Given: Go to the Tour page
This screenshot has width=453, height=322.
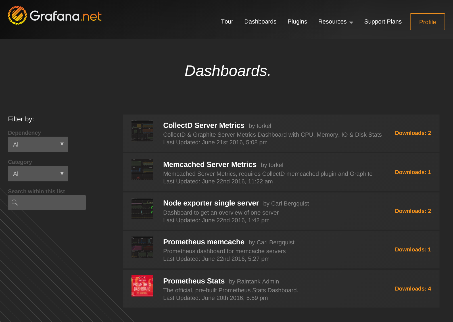Looking at the screenshot, I should point(227,22).
